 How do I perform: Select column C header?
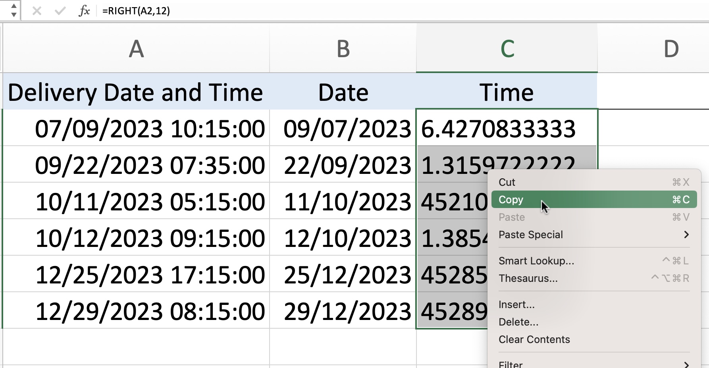(507, 48)
